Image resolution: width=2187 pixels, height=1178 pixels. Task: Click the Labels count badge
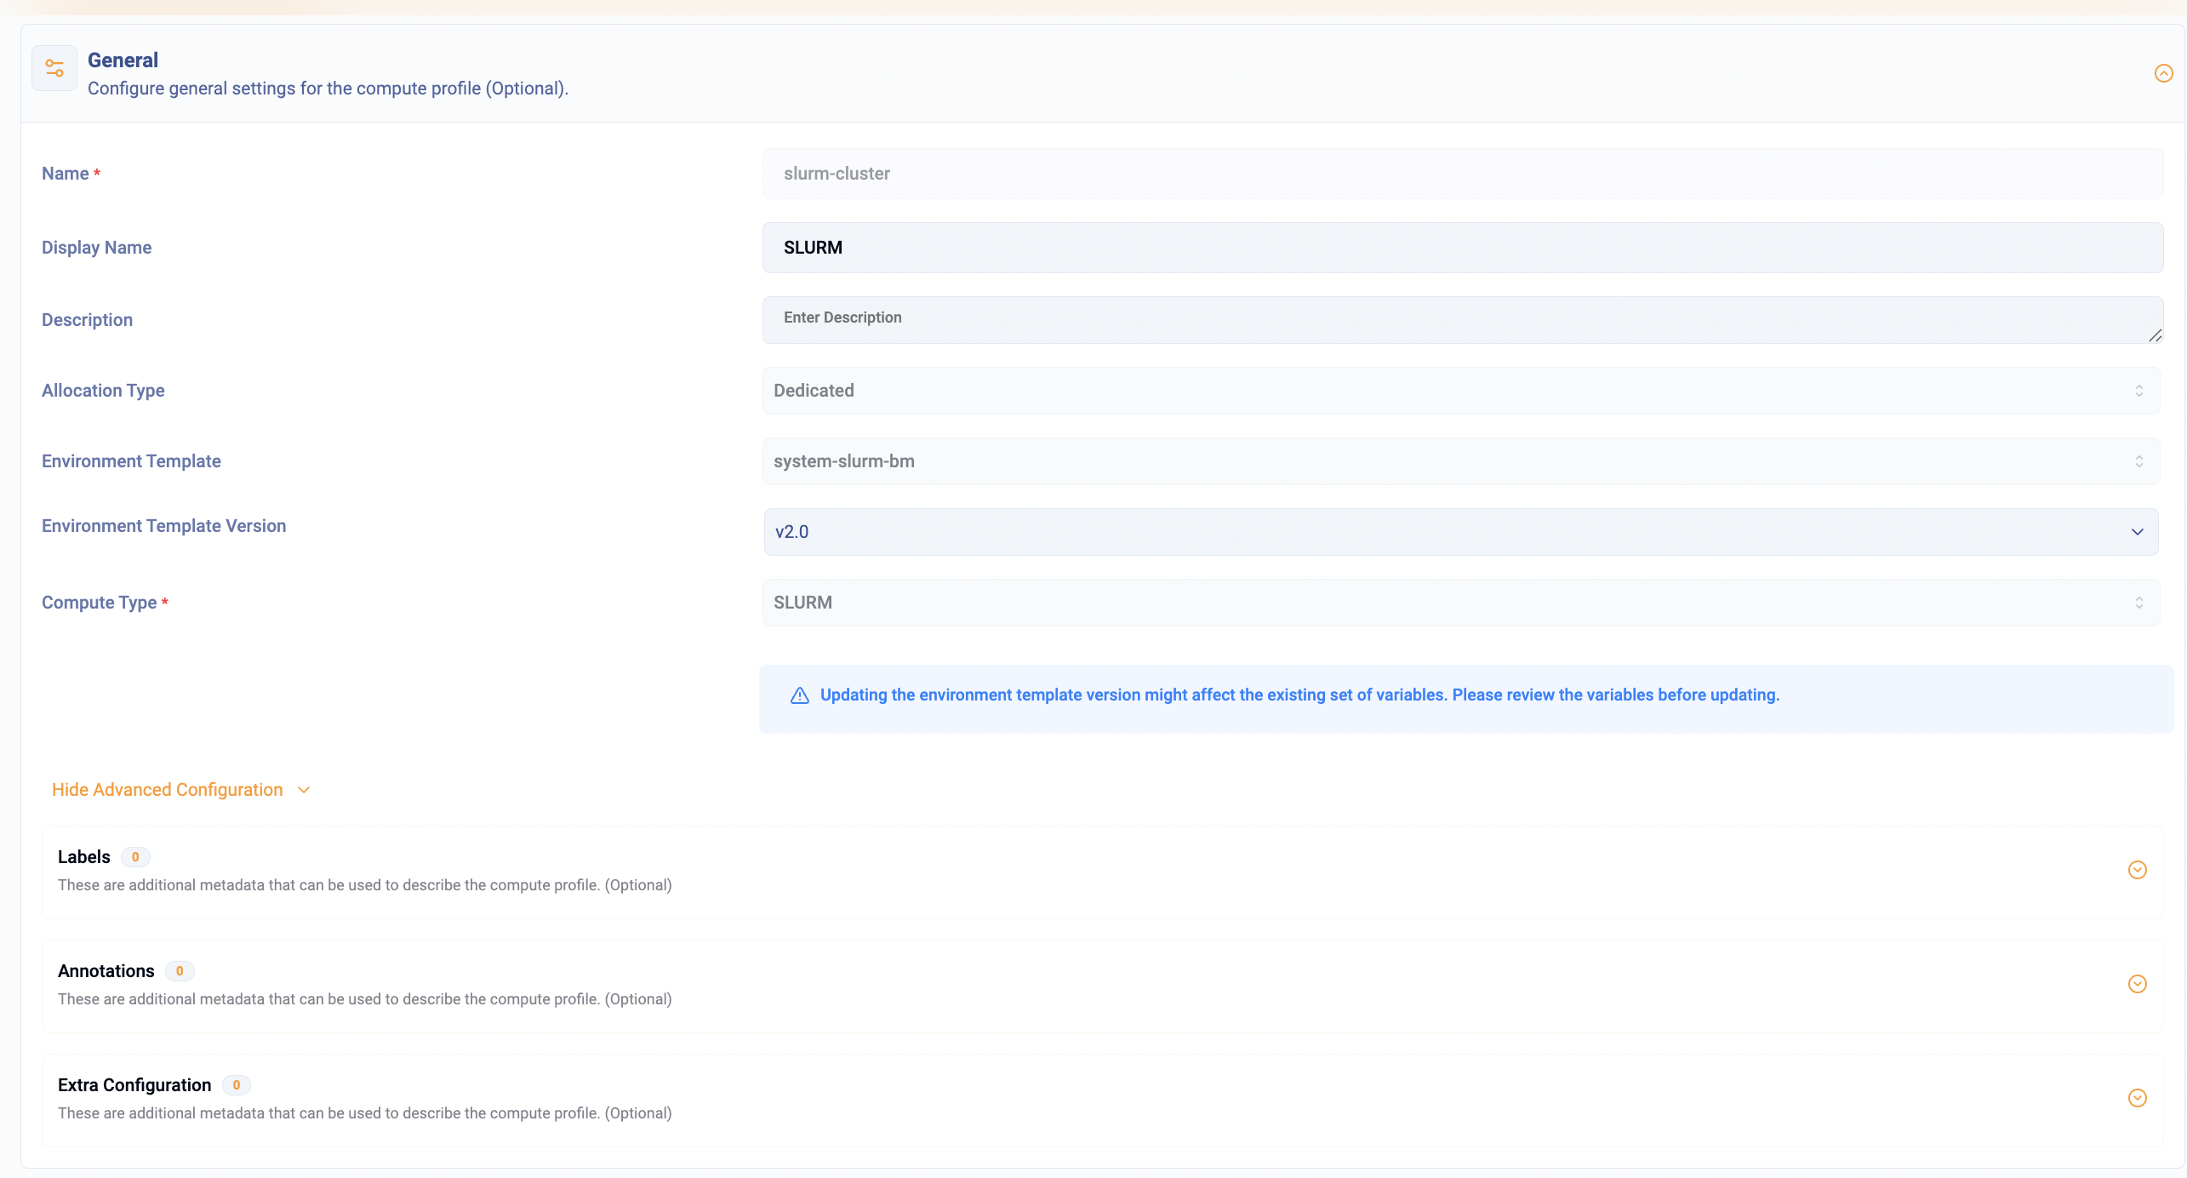[135, 857]
